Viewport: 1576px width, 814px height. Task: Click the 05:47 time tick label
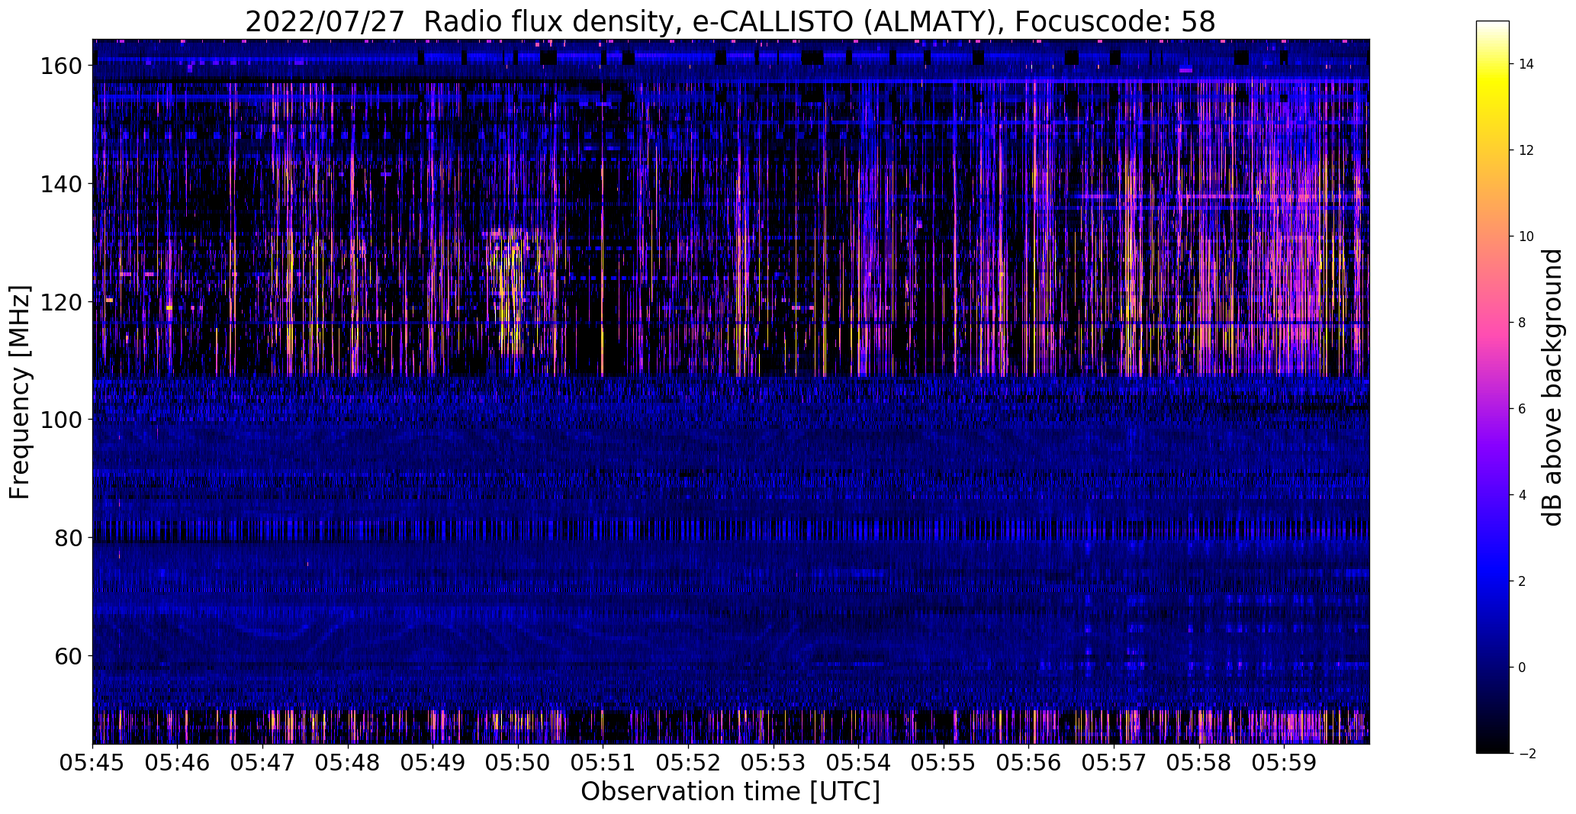tap(263, 762)
